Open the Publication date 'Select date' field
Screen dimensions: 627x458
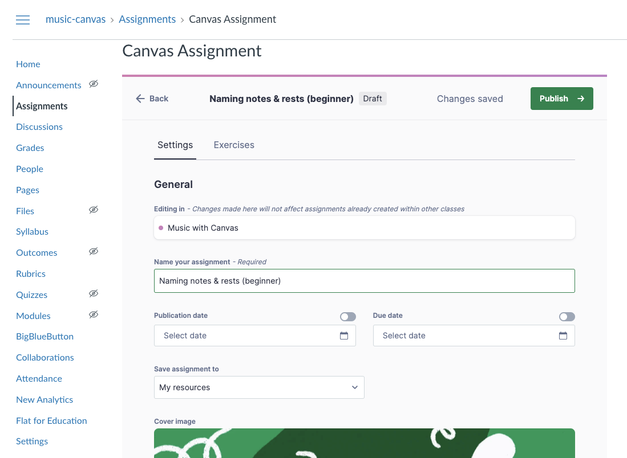251,336
